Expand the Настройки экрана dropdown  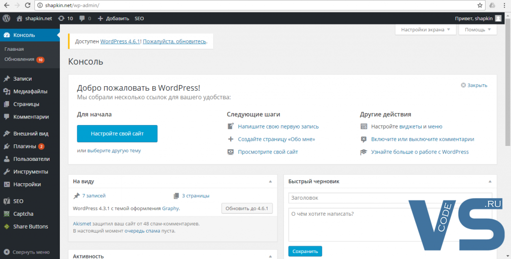[x=426, y=30]
